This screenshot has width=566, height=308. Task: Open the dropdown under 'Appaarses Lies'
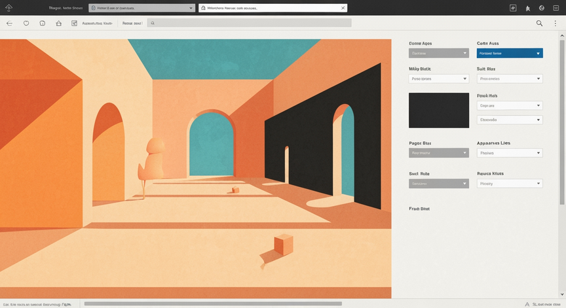(510, 153)
